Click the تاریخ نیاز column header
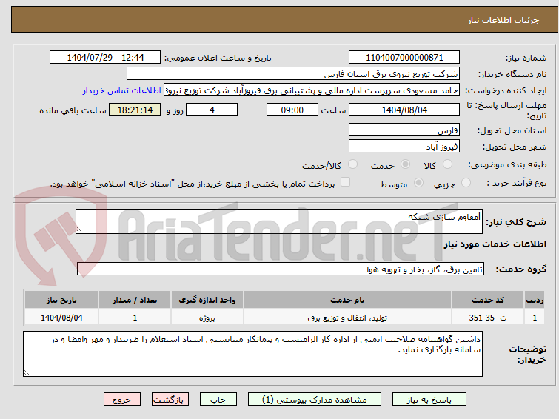The height and width of the screenshot is (419, 559). 61,300
